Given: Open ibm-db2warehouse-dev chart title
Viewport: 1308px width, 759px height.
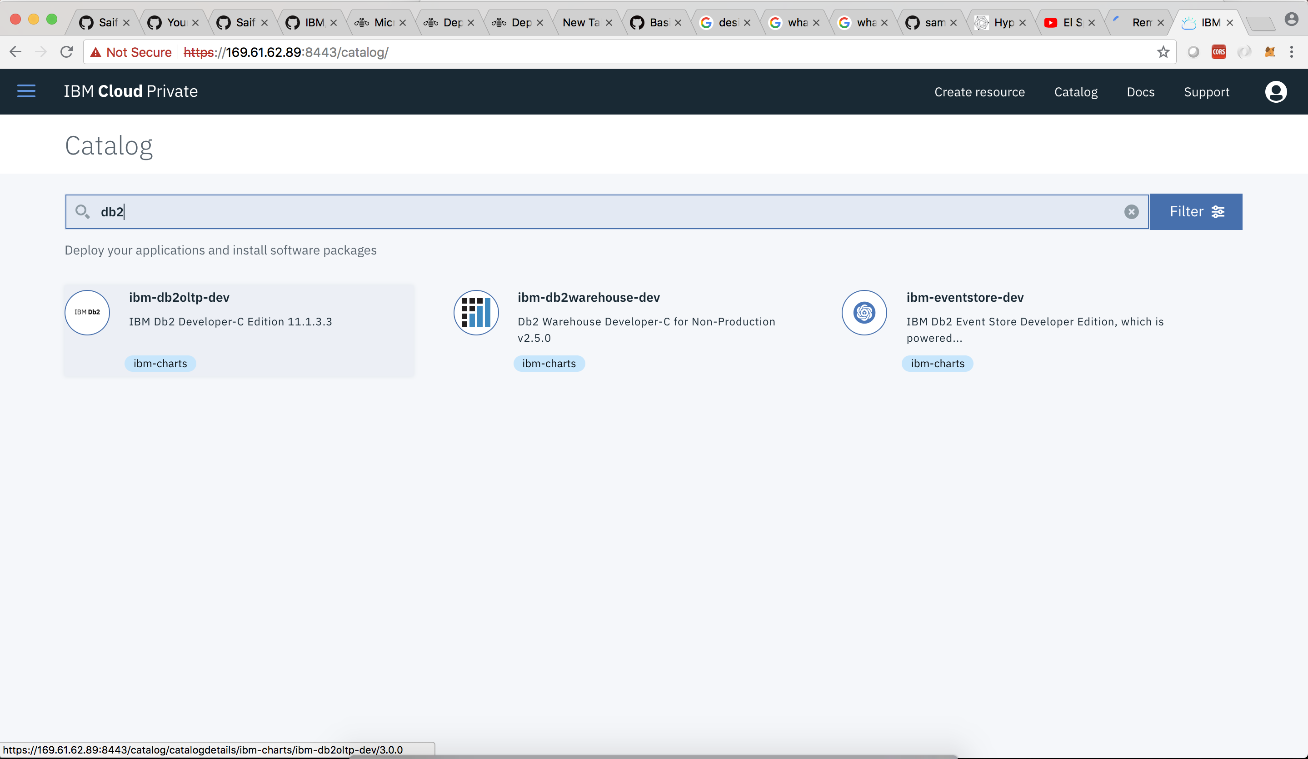Looking at the screenshot, I should (589, 298).
